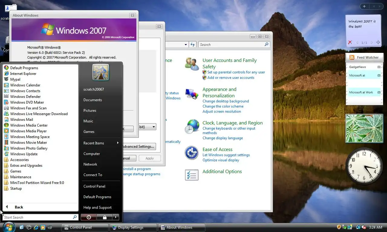Click Media Player quick launch icon
The width and height of the screenshot is (387, 232).
point(43,227)
